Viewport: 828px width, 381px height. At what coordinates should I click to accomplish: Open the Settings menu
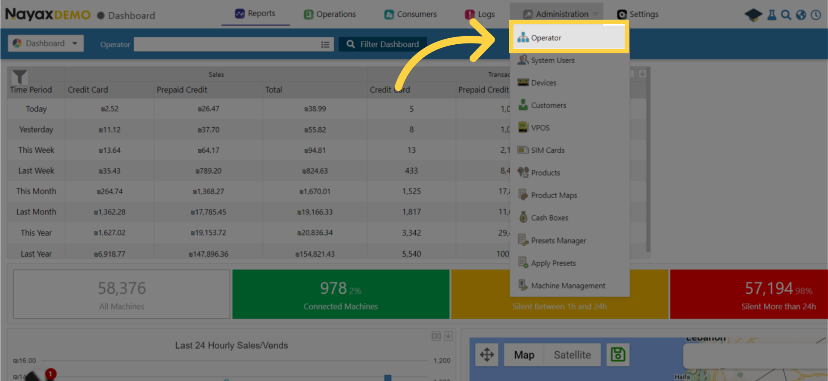click(x=638, y=14)
